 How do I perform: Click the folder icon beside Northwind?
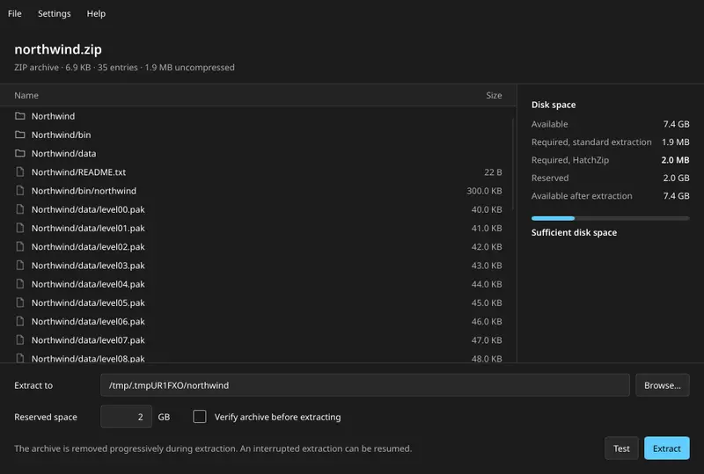click(19, 116)
